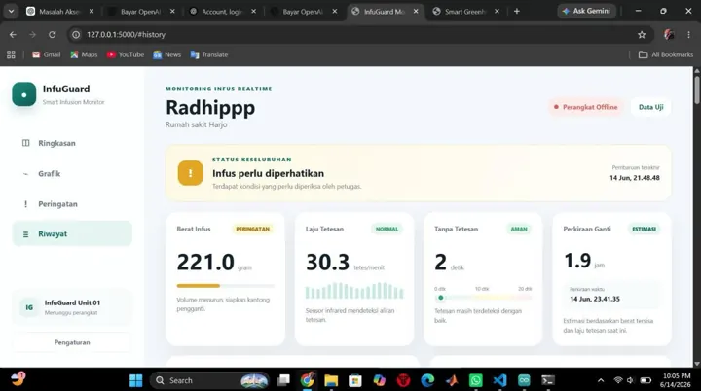Open the Chrome apps grid icon
The height and width of the screenshot is (391, 701).
pyautogui.click(x=11, y=54)
